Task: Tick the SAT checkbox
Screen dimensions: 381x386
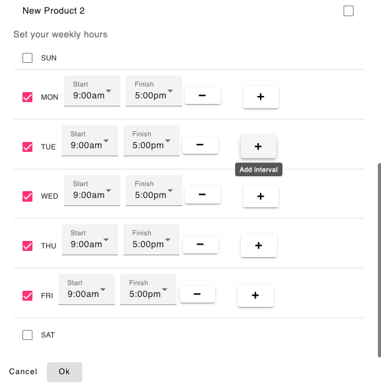Action: point(27,335)
